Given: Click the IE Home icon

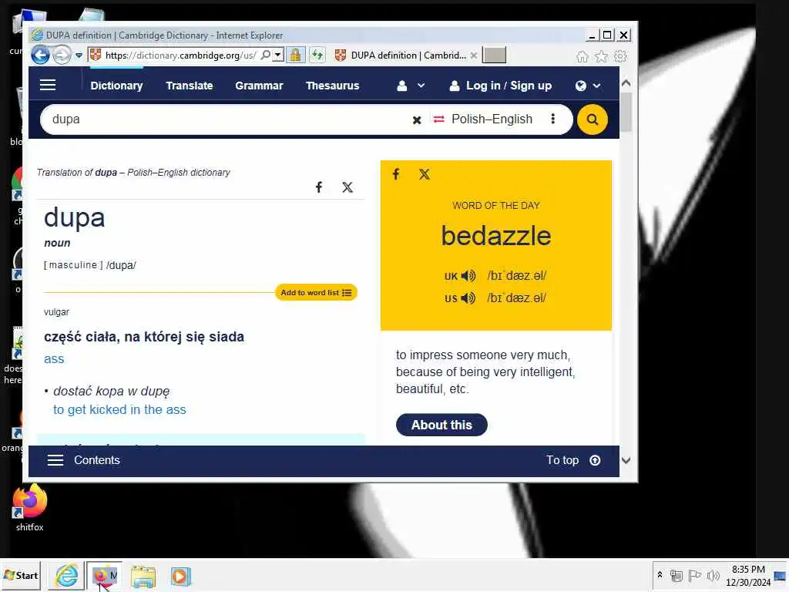Looking at the screenshot, I should (x=583, y=56).
